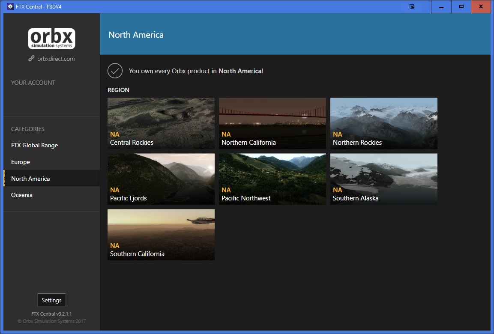The image size is (494, 334).
Task: Open the orbxdirect.com link
Action: pyautogui.click(x=56, y=59)
